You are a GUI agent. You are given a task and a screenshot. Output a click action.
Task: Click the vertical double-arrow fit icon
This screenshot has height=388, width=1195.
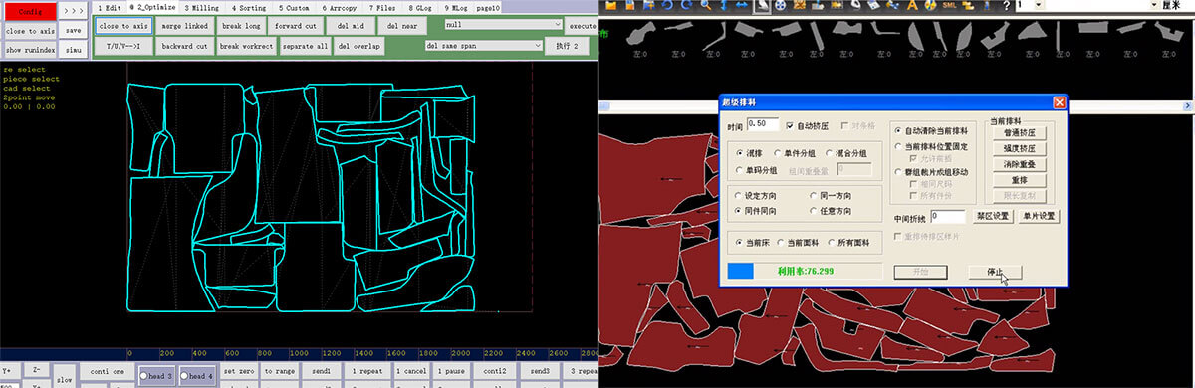pos(724,5)
